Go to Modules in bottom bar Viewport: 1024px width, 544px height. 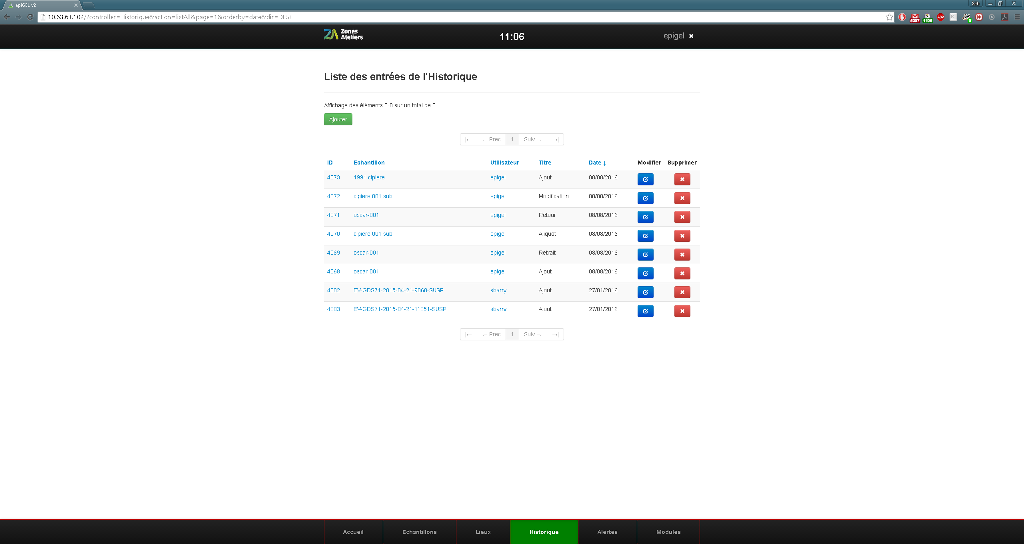click(668, 532)
